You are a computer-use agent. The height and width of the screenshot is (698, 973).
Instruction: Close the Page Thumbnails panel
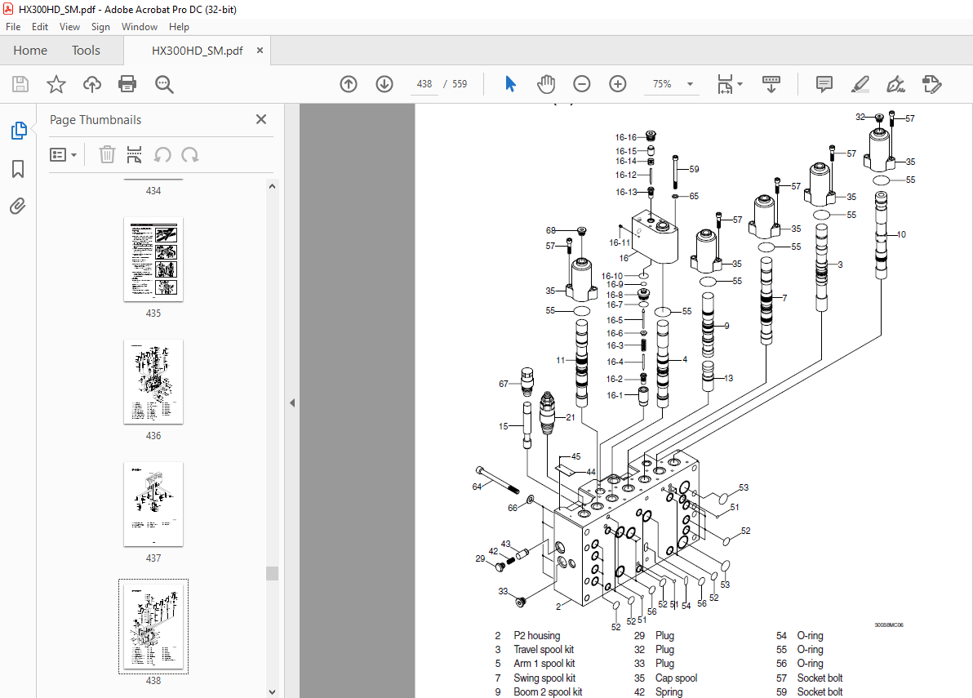(x=261, y=119)
